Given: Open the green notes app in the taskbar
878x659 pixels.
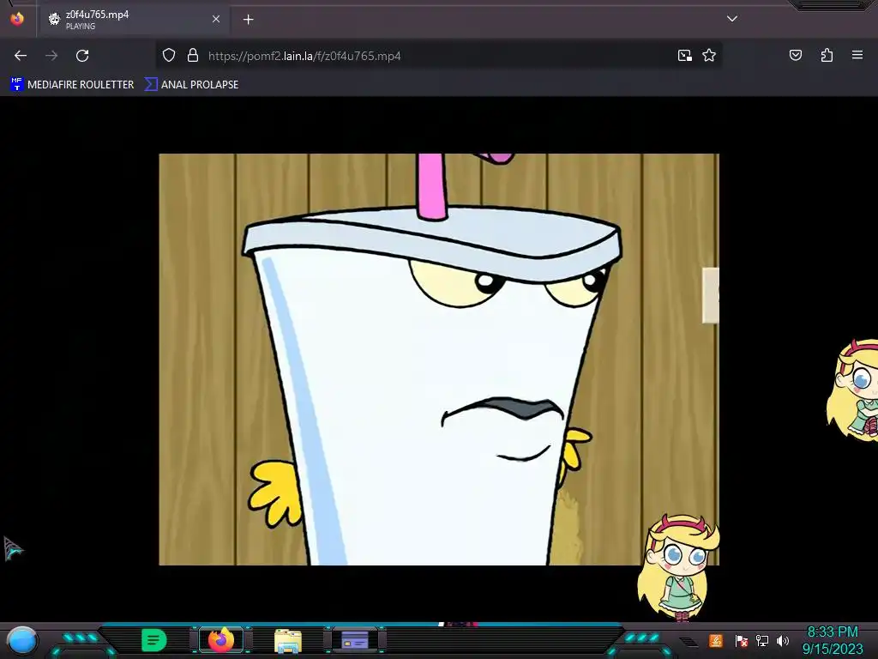Looking at the screenshot, I should pyautogui.click(x=154, y=640).
